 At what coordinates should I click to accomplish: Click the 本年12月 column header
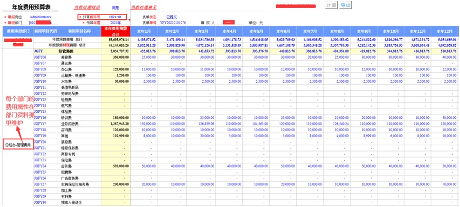(x=444, y=31)
